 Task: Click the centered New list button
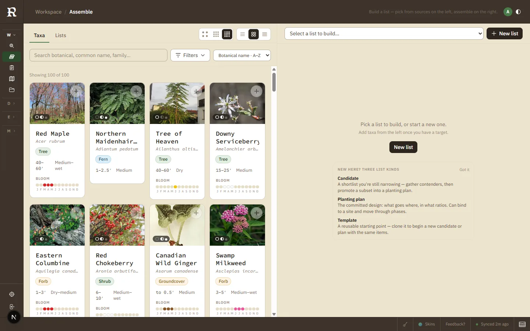(403, 147)
